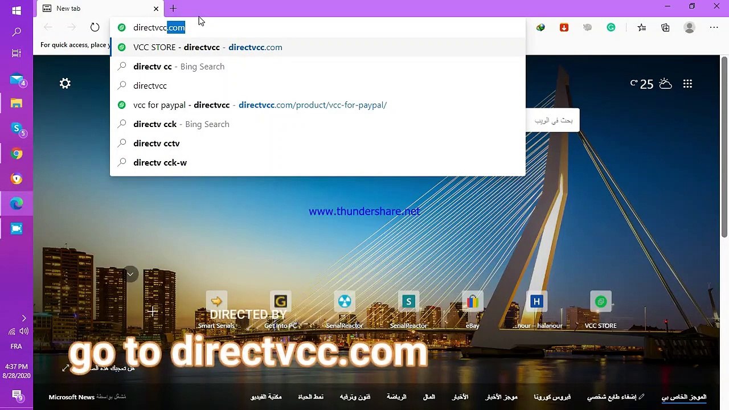Select directv cck Bing Search suggestion
Viewport: 729px width, 410px height.
(318, 124)
